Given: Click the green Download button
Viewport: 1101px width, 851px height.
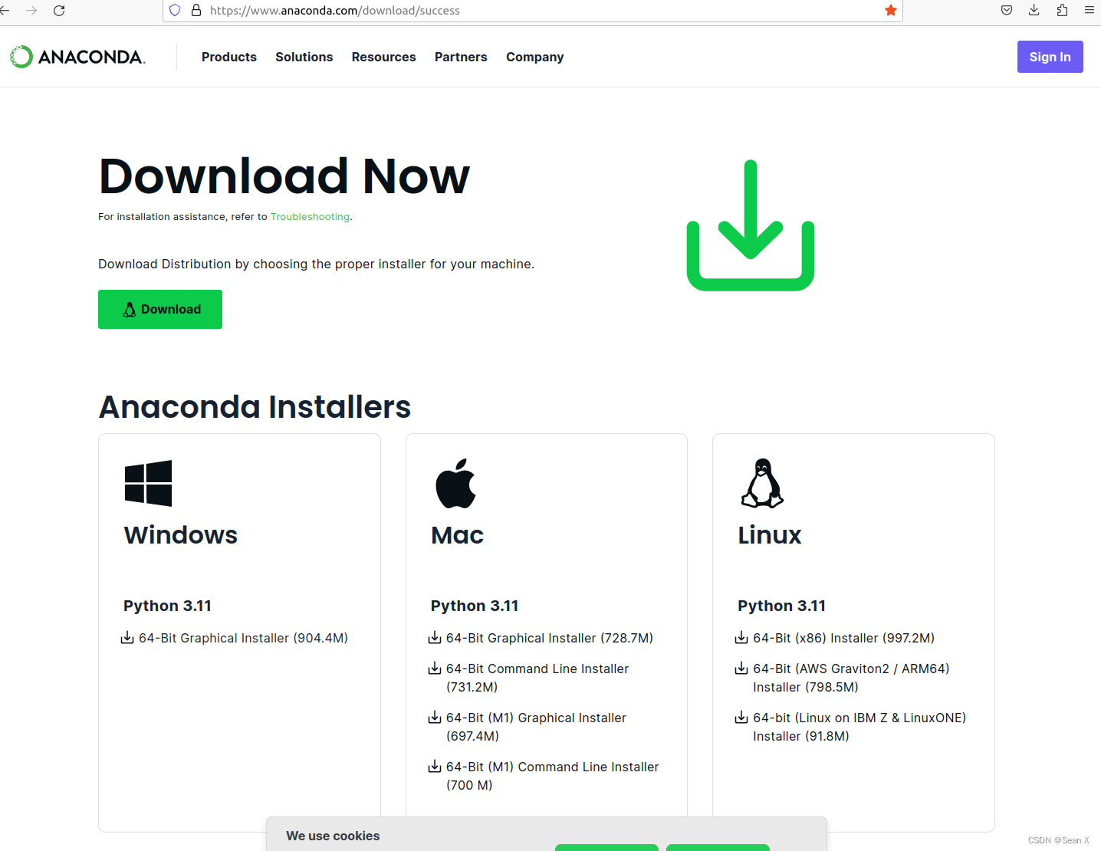Looking at the screenshot, I should 159,309.
